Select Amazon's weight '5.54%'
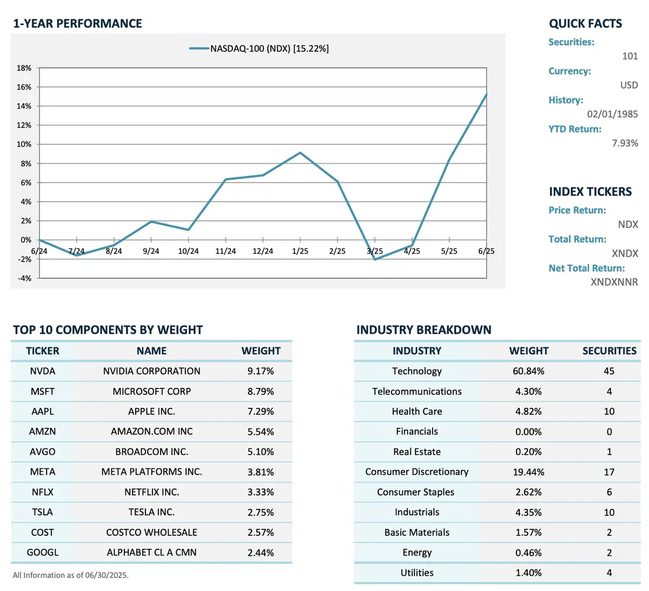Image resolution: width=649 pixels, height=591 pixels. point(261,432)
